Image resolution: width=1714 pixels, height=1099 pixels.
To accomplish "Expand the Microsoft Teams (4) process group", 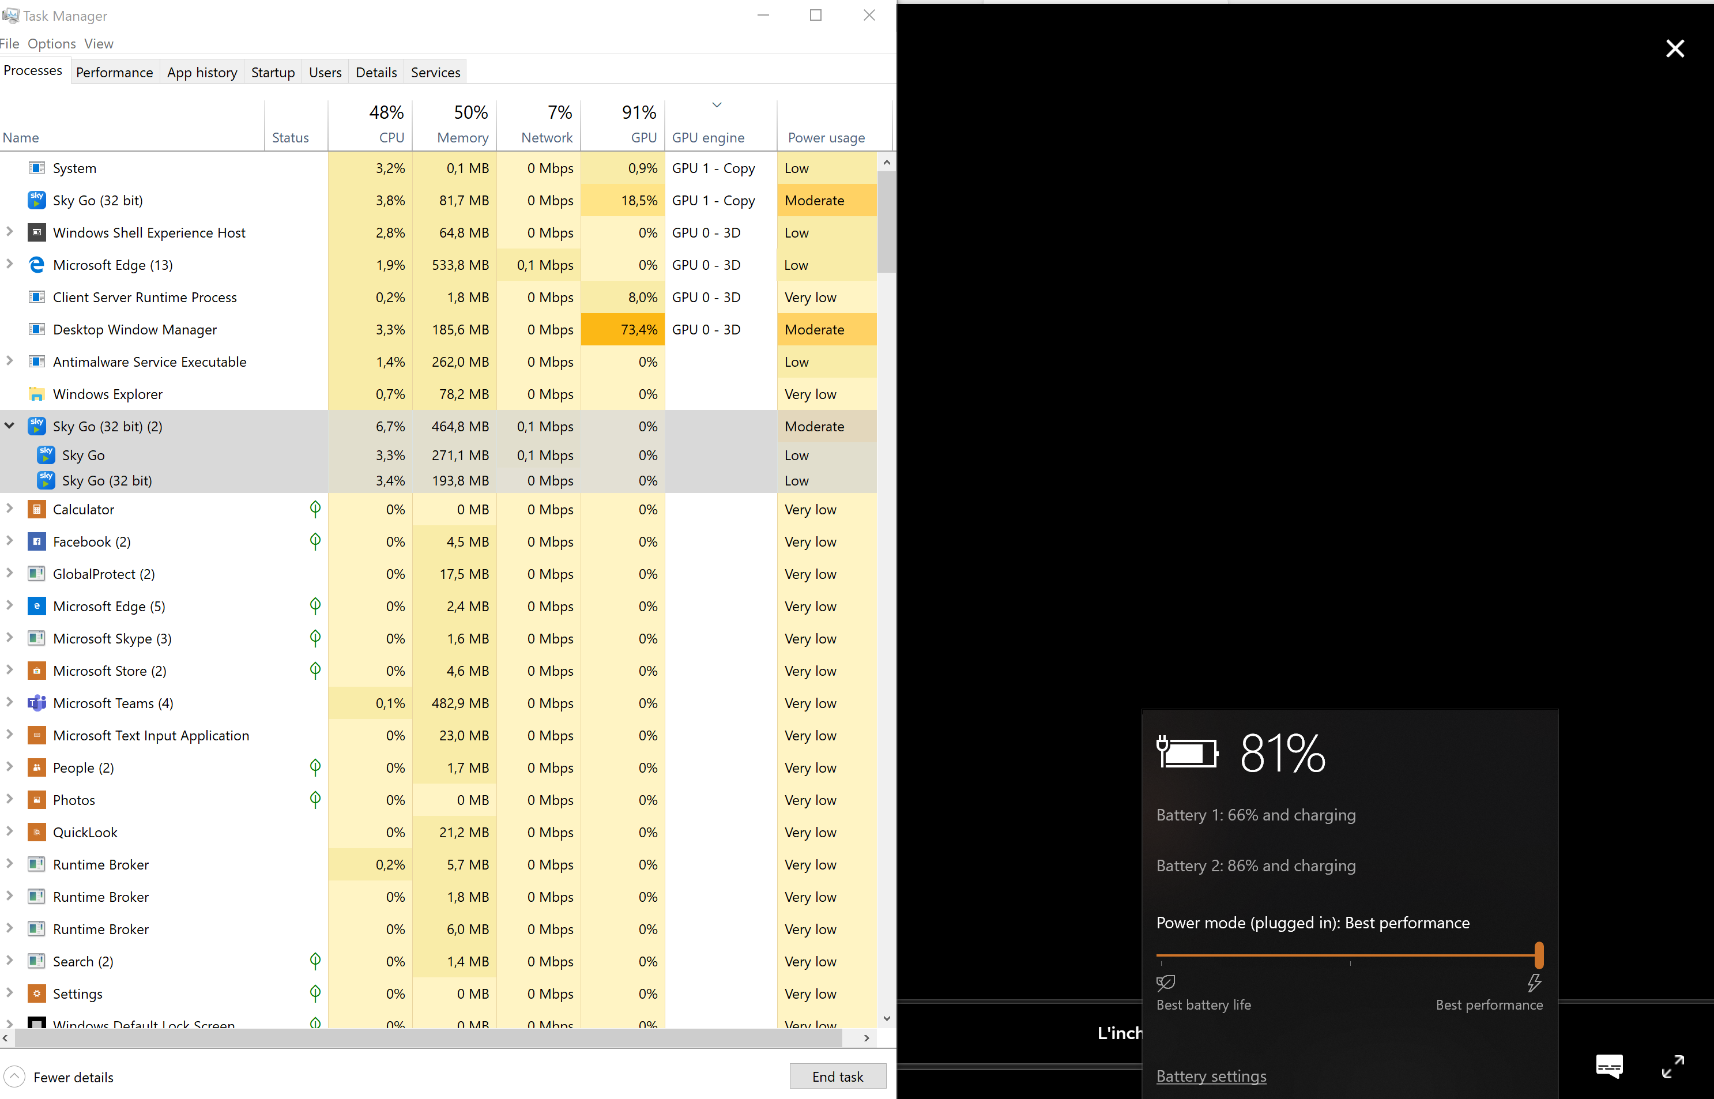I will coord(10,702).
